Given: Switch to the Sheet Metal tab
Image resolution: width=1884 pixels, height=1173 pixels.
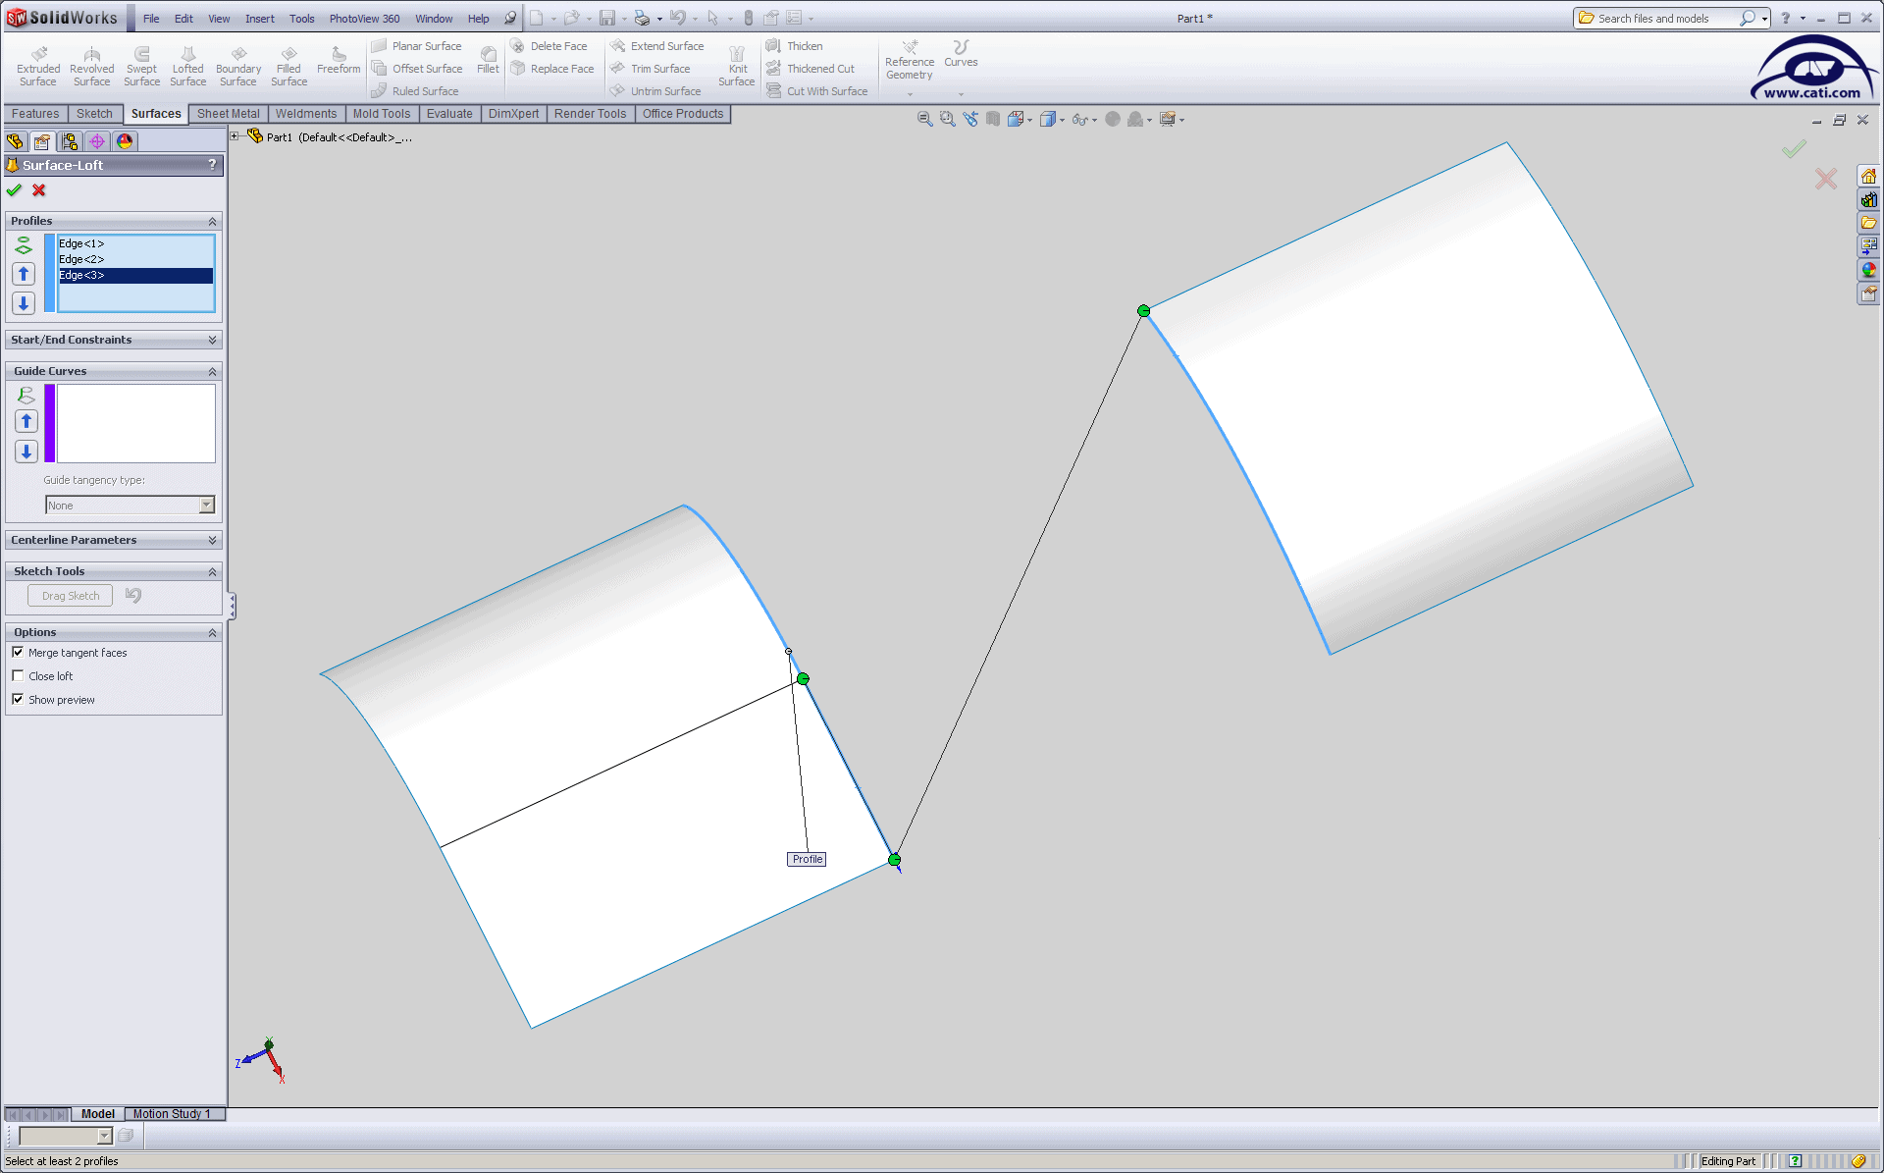Looking at the screenshot, I should click(228, 114).
